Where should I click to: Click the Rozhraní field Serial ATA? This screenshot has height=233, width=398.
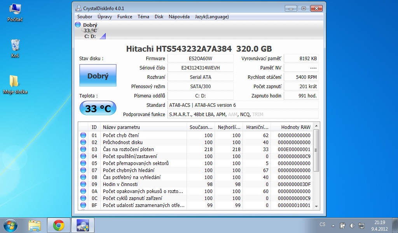(201, 77)
